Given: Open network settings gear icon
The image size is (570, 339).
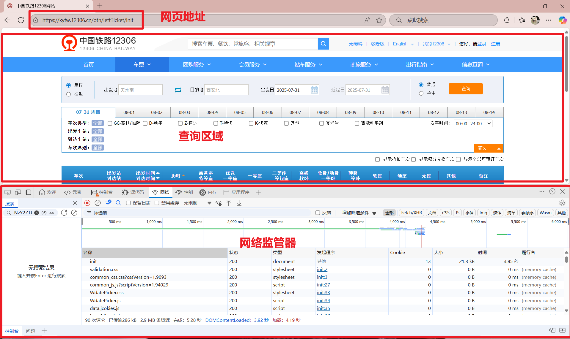Looking at the screenshot, I should click(562, 203).
